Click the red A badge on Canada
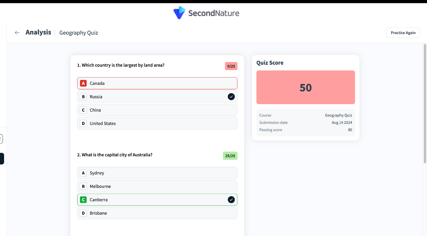 pos(83,83)
